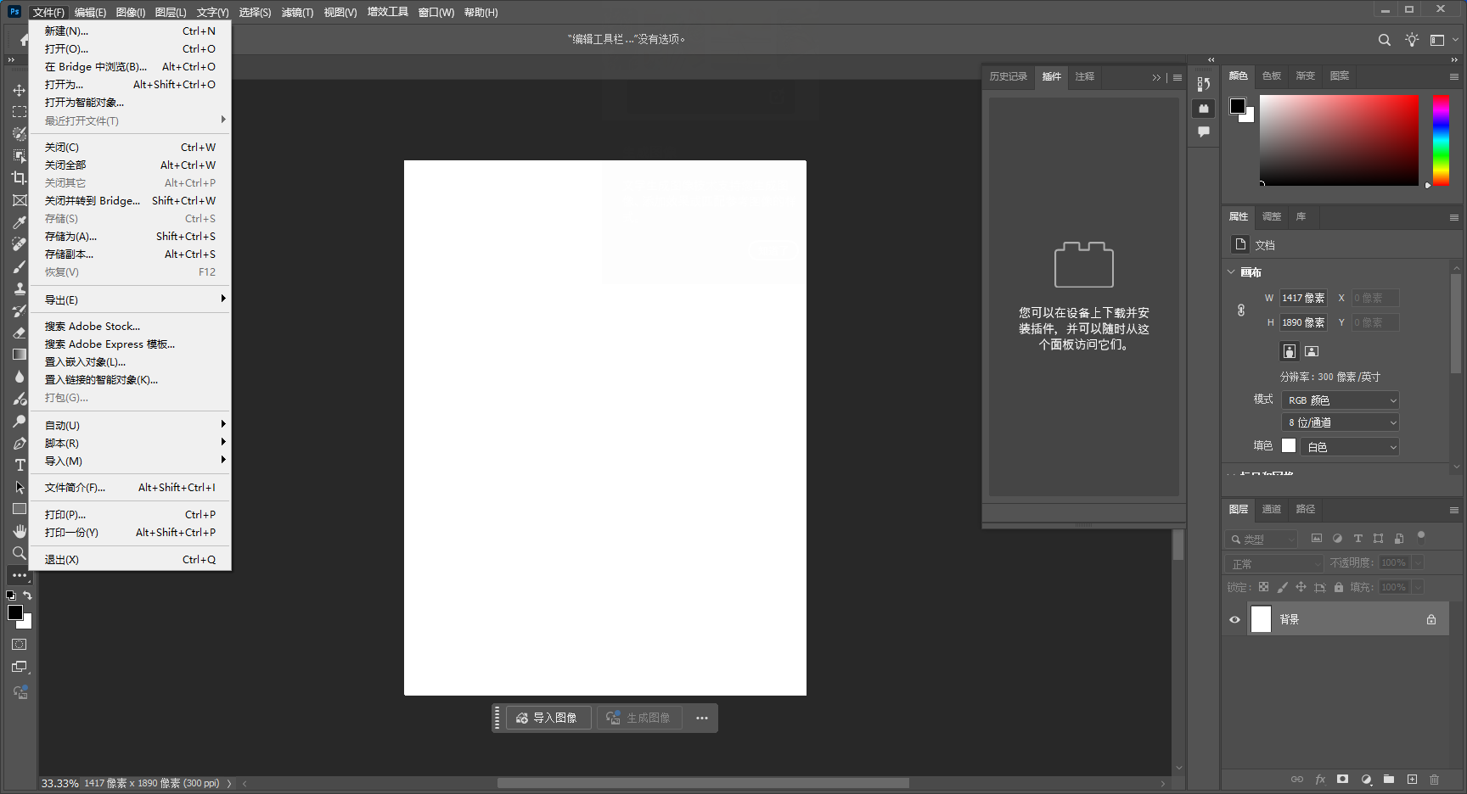Open the RGB 颜色 mode dropdown

pyautogui.click(x=1341, y=400)
